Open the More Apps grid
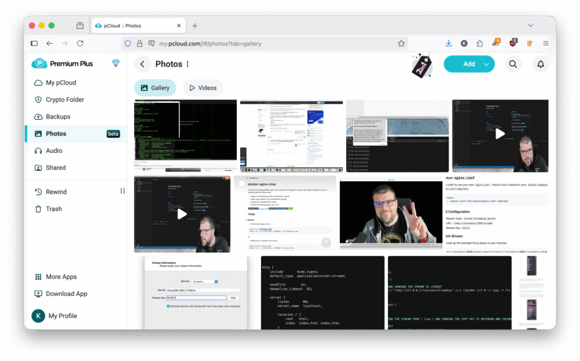The height and width of the screenshot is (361, 580). coord(61,277)
